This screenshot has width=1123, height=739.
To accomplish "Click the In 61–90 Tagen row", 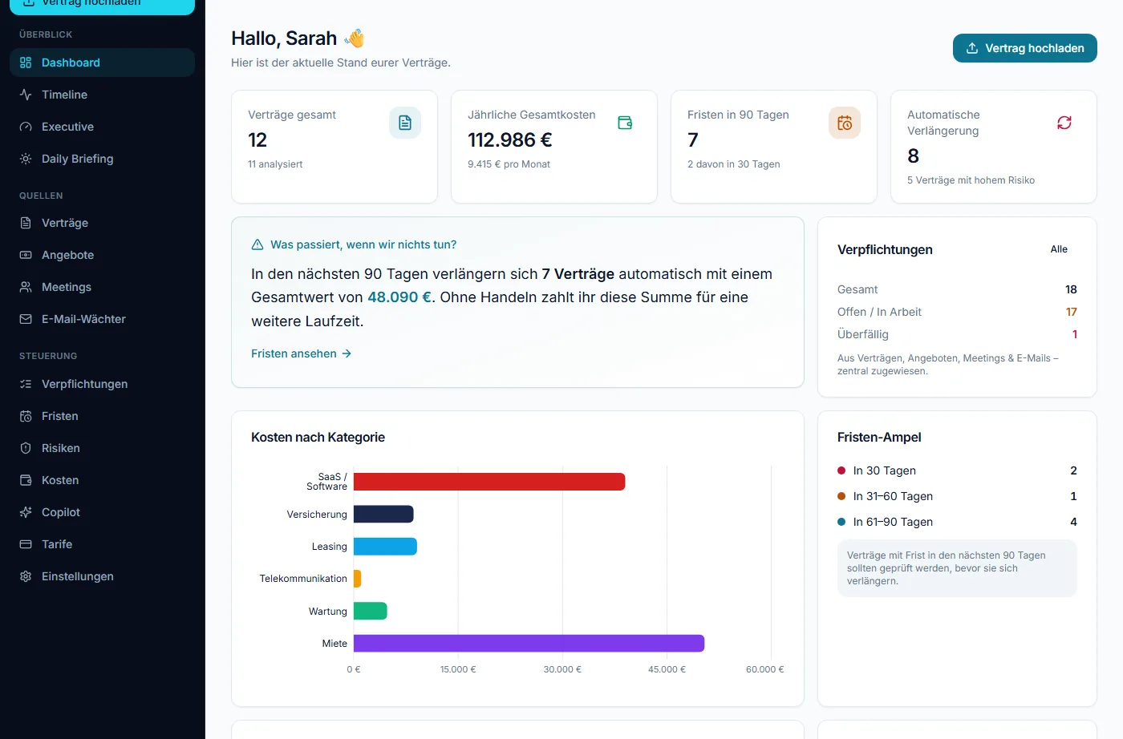I will (957, 522).
